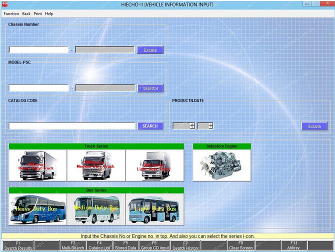Decrease the first production date spinner
The image size is (335, 252).
[x=192, y=127]
